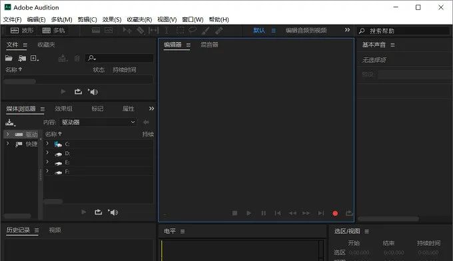453x261 pixels.
Task: Click the Files panel horizontal scrollbar
Action: [x=19, y=81]
